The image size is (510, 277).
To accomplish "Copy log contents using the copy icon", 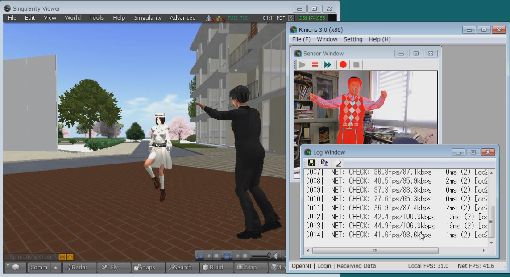I will [x=324, y=163].
